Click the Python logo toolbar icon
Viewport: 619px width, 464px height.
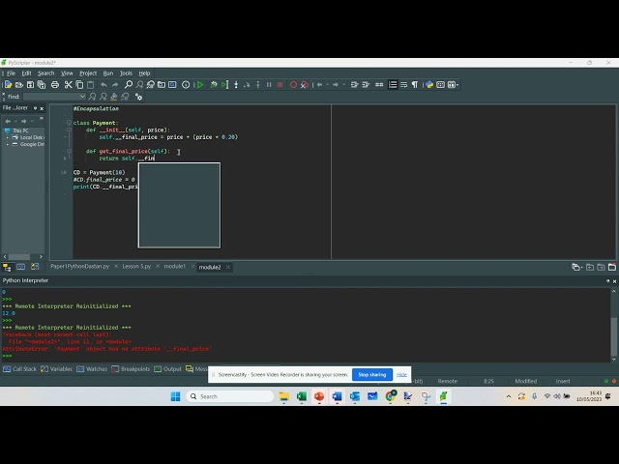pos(429,85)
